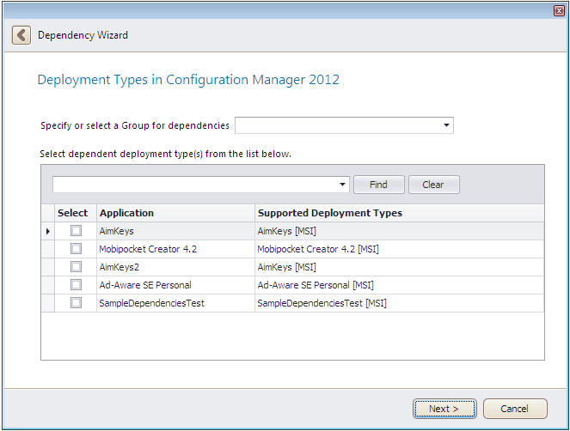
Task: Click the back arrow icon
Action: pyautogui.click(x=21, y=35)
